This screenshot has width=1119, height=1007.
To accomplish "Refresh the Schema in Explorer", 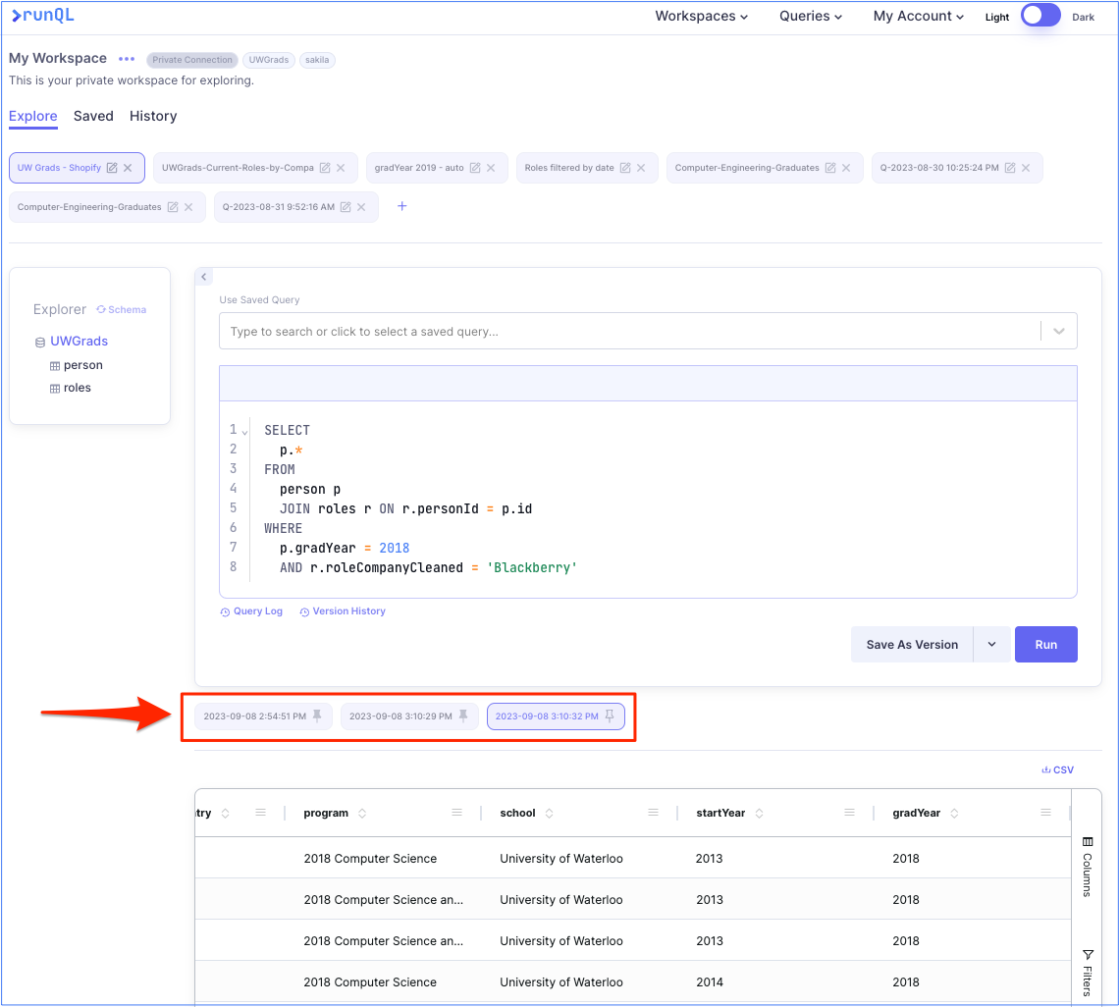I will (122, 309).
